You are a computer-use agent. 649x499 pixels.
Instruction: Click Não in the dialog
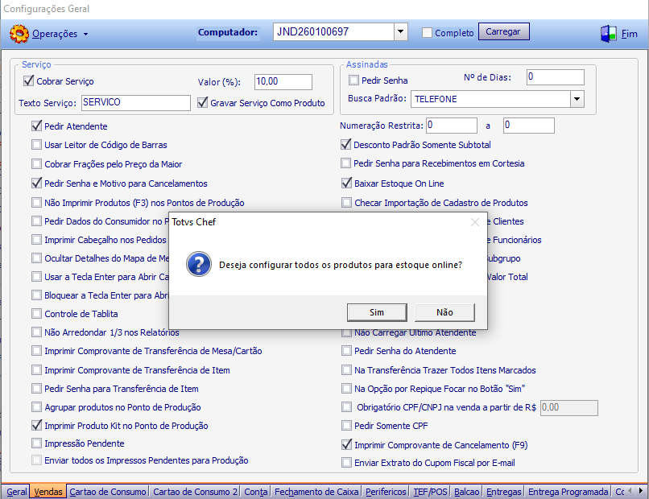pyautogui.click(x=444, y=312)
